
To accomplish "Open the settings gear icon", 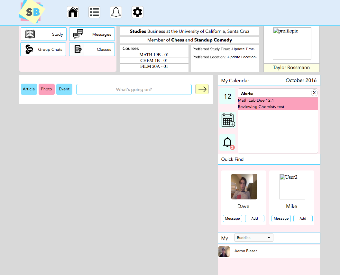I will pyautogui.click(x=137, y=12).
